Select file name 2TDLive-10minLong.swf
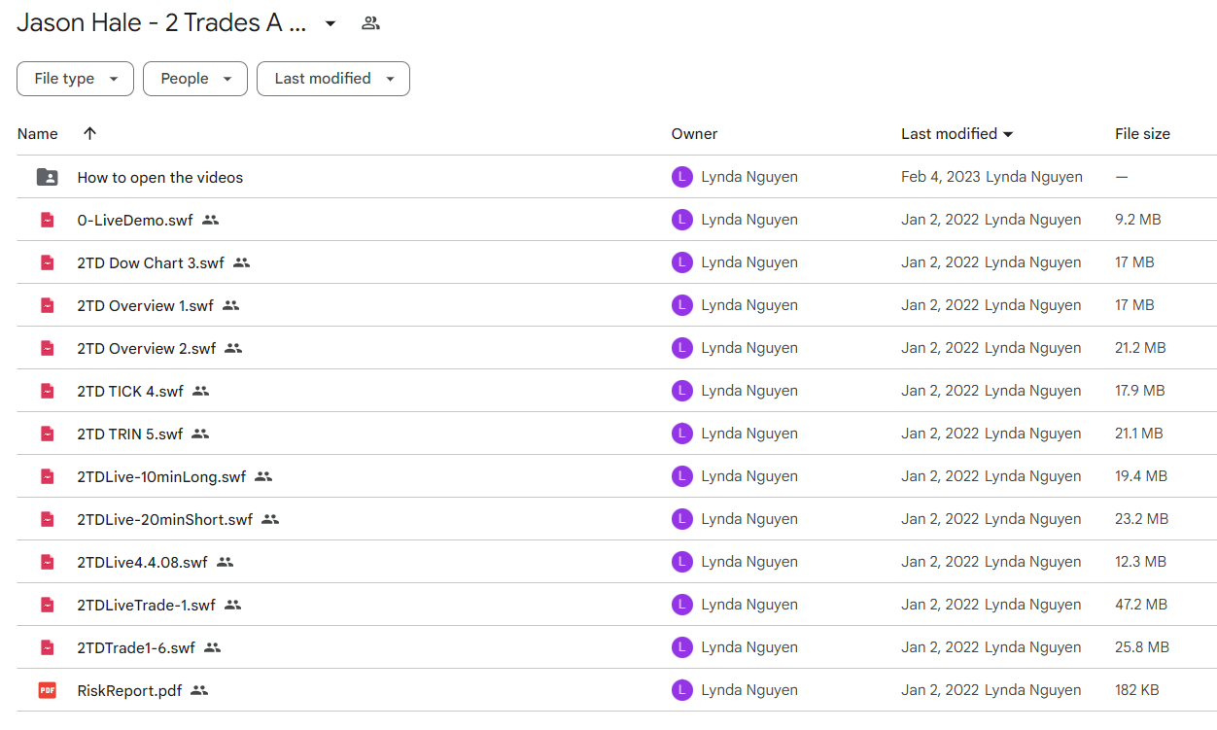 (x=162, y=476)
